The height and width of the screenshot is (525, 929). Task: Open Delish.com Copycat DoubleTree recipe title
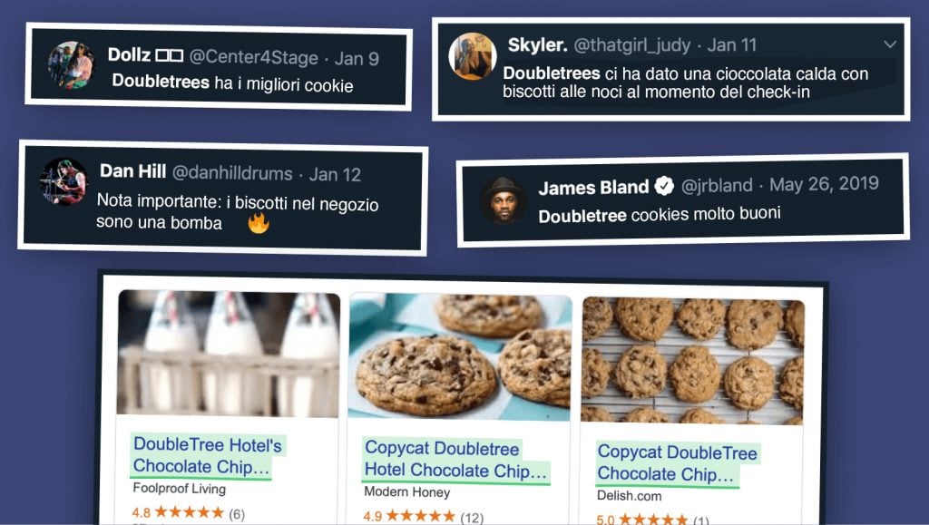point(678,462)
